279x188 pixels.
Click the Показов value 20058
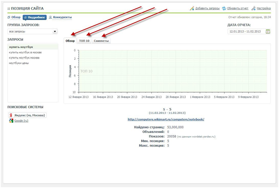coord(172,136)
